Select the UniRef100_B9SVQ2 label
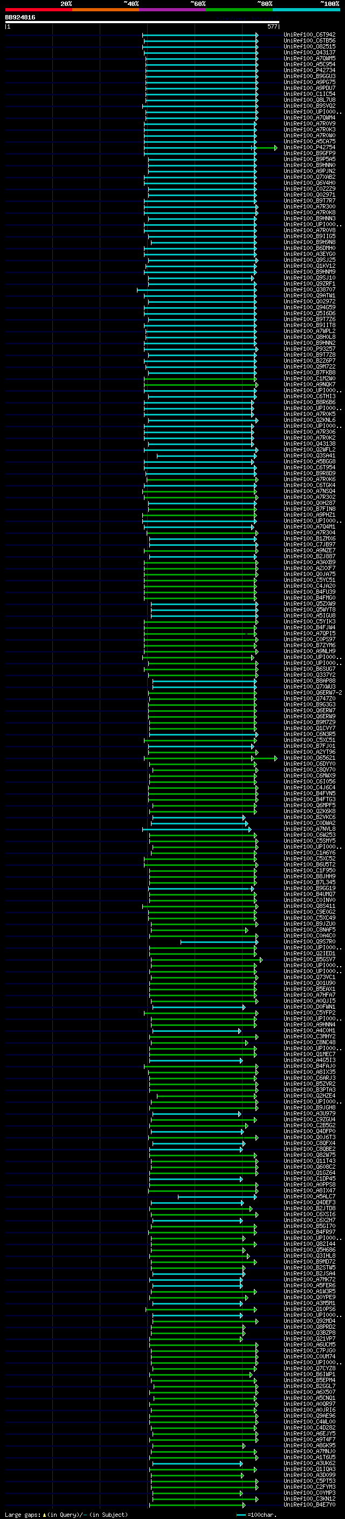Image resolution: width=345 pixels, height=1519 pixels. [x=309, y=106]
